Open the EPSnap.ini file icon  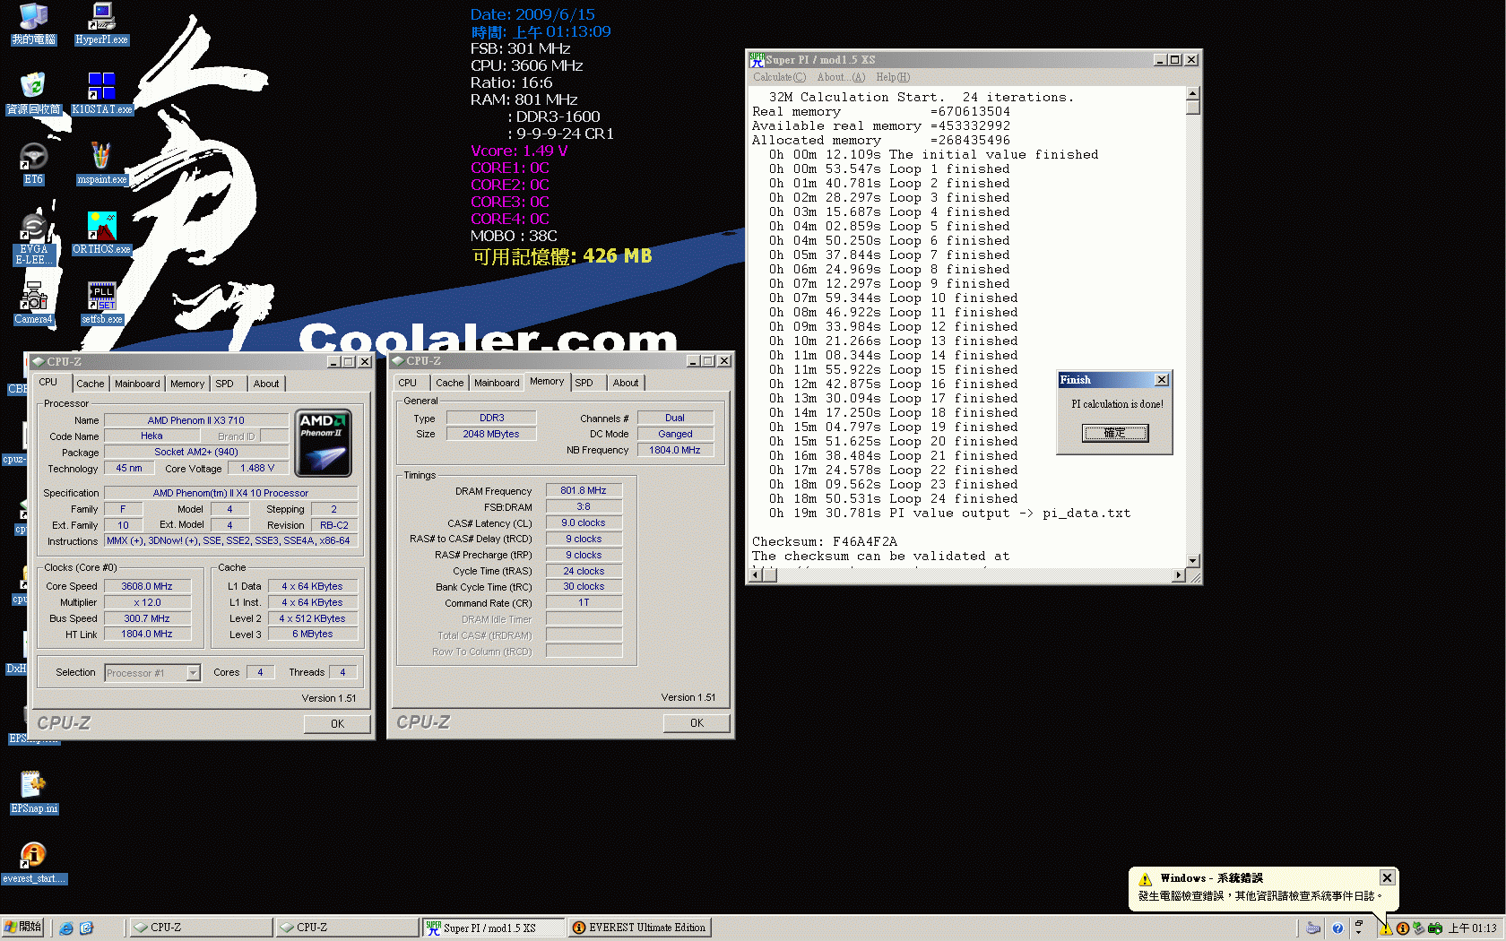(33, 792)
